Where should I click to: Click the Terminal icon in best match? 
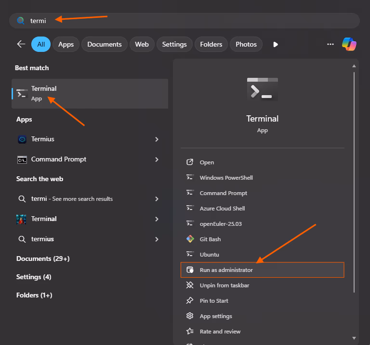coord(22,94)
